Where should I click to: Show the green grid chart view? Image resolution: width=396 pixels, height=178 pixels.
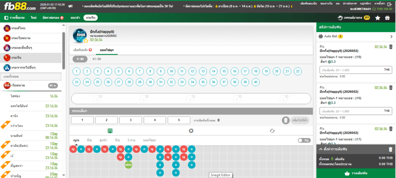pos(110,131)
